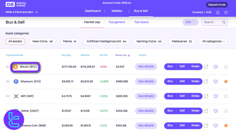The height and width of the screenshot is (133, 236).
Task: Filter by Artificial Intelligence (AI) category
Action: click(106, 41)
